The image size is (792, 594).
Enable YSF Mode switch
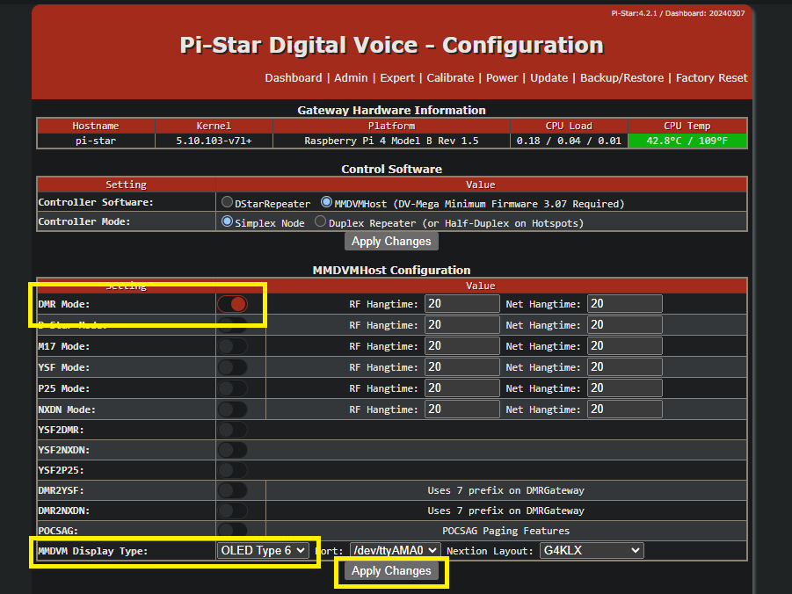pyautogui.click(x=233, y=367)
